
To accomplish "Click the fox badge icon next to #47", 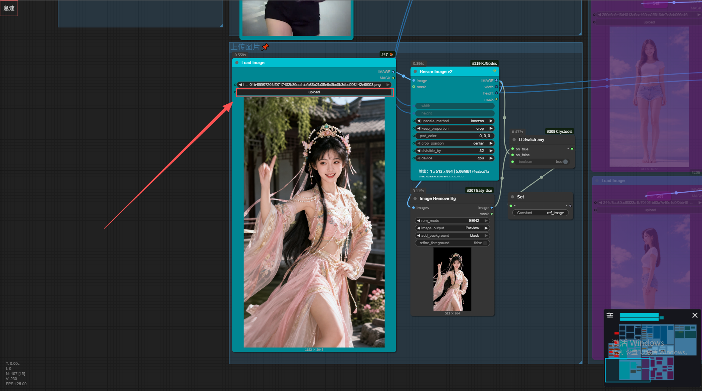I will (x=391, y=55).
